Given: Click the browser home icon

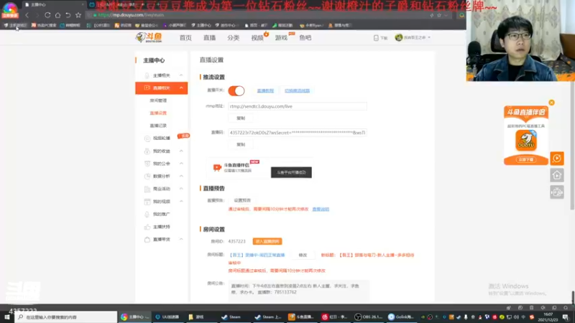Looking at the screenshot, I should (x=57, y=15).
